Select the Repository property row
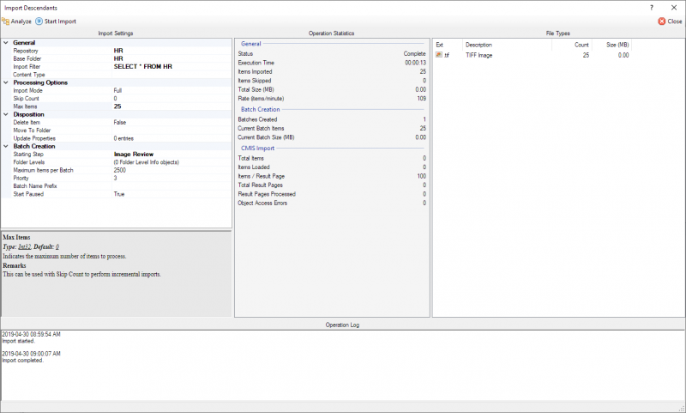The width and height of the screenshot is (686, 413). (x=117, y=51)
